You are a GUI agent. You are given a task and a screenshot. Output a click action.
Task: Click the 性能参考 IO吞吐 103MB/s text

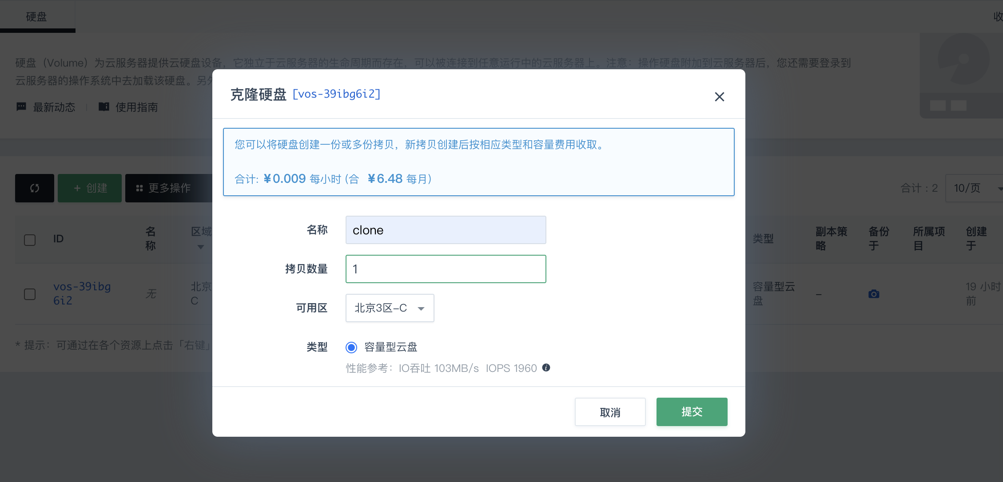coord(412,368)
